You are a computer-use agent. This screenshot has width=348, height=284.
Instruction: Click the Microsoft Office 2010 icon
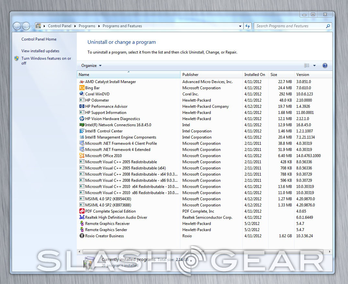coord(82,156)
